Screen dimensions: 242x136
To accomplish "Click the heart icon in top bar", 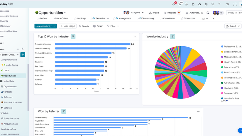I will pyautogui.click(x=228, y=4).
